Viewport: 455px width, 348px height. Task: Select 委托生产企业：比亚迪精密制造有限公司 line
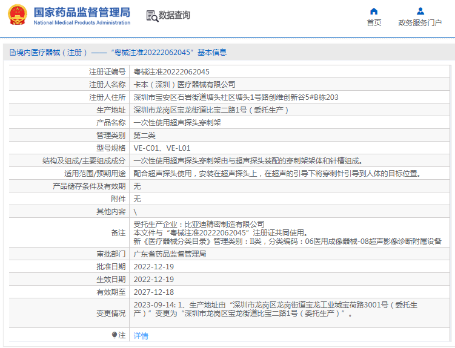coord(199,225)
